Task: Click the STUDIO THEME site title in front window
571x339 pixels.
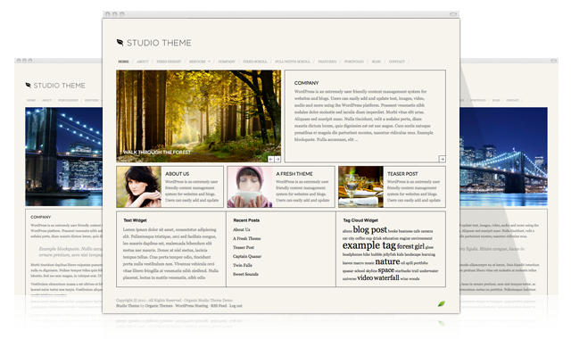Action: pyautogui.click(x=159, y=43)
